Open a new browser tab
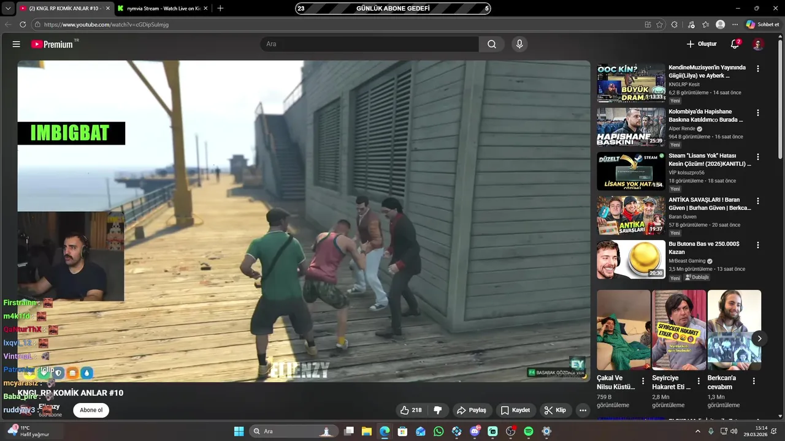The image size is (785, 441). click(x=220, y=8)
